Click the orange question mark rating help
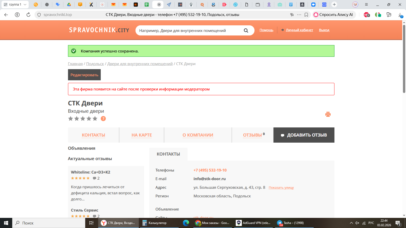 pyautogui.click(x=103, y=119)
